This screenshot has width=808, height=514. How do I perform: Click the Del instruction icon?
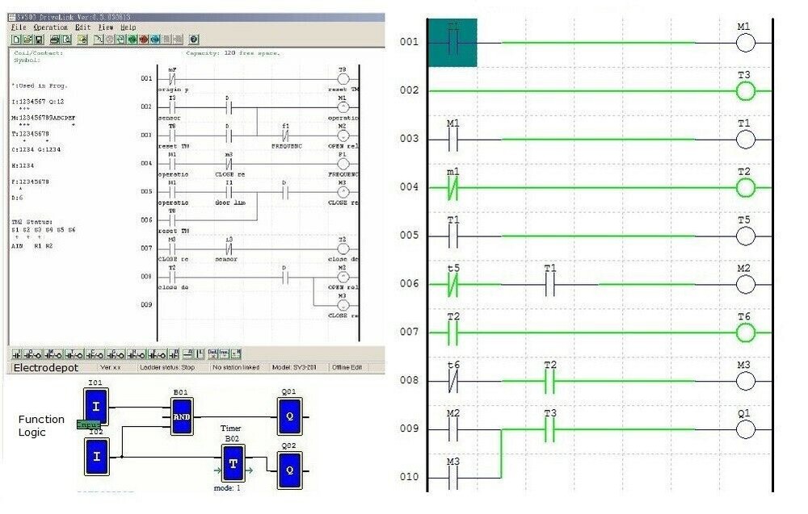(x=213, y=353)
